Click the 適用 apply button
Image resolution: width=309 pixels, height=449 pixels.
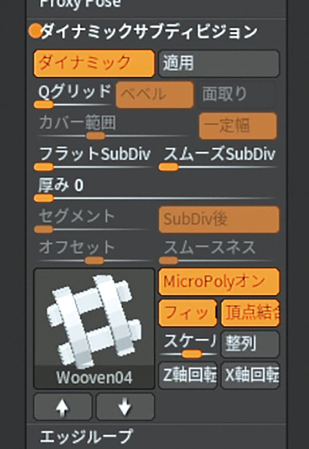coord(219,64)
